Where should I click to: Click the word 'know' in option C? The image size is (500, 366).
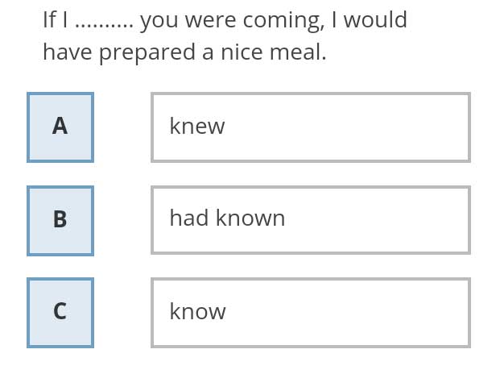197,310
